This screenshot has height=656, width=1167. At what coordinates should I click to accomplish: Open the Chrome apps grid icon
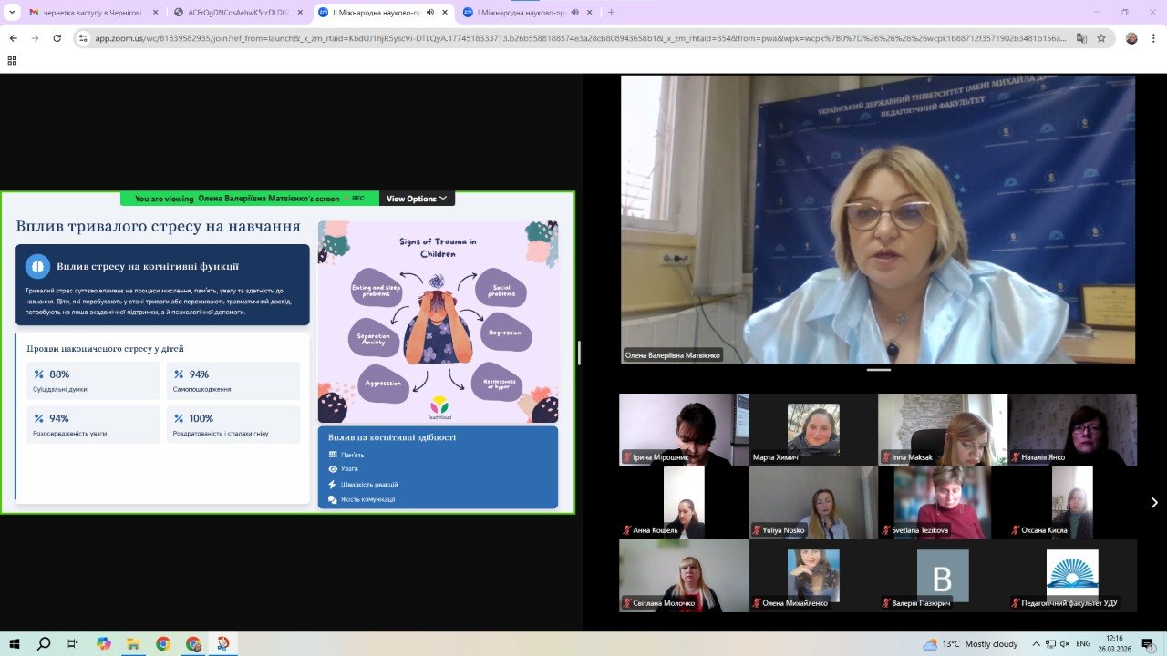point(12,60)
